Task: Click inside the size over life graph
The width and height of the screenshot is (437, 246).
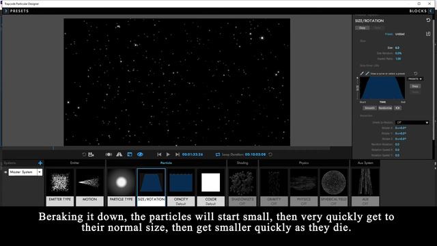Action: (x=382, y=88)
